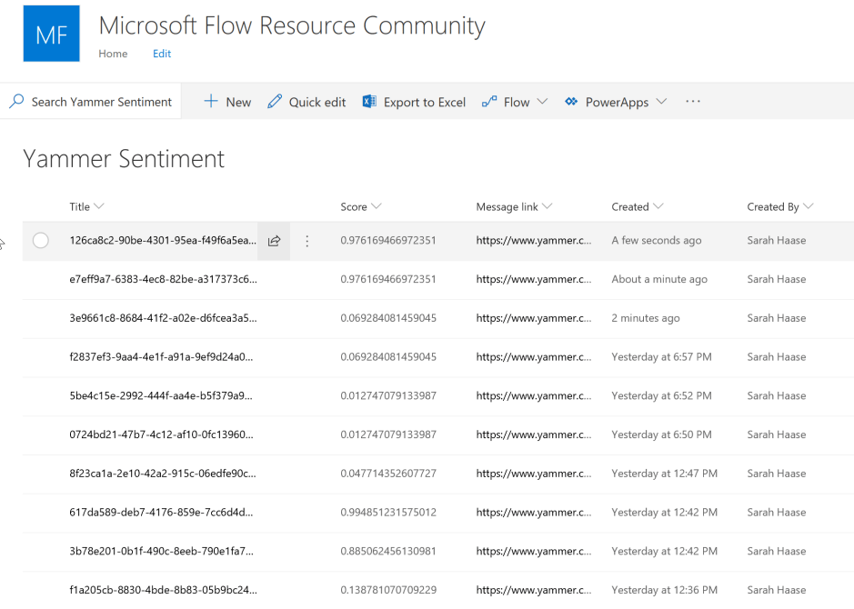
Task: Expand the Title column header dropdown
Action: (x=99, y=206)
